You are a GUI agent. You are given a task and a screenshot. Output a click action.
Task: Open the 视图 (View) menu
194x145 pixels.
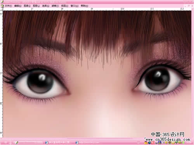(64, 6)
